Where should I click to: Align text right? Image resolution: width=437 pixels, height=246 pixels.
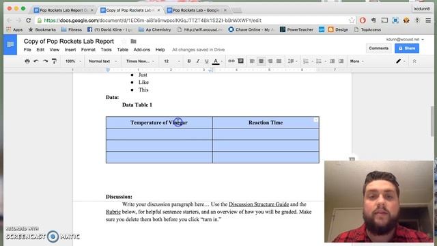tap(270, 61)
